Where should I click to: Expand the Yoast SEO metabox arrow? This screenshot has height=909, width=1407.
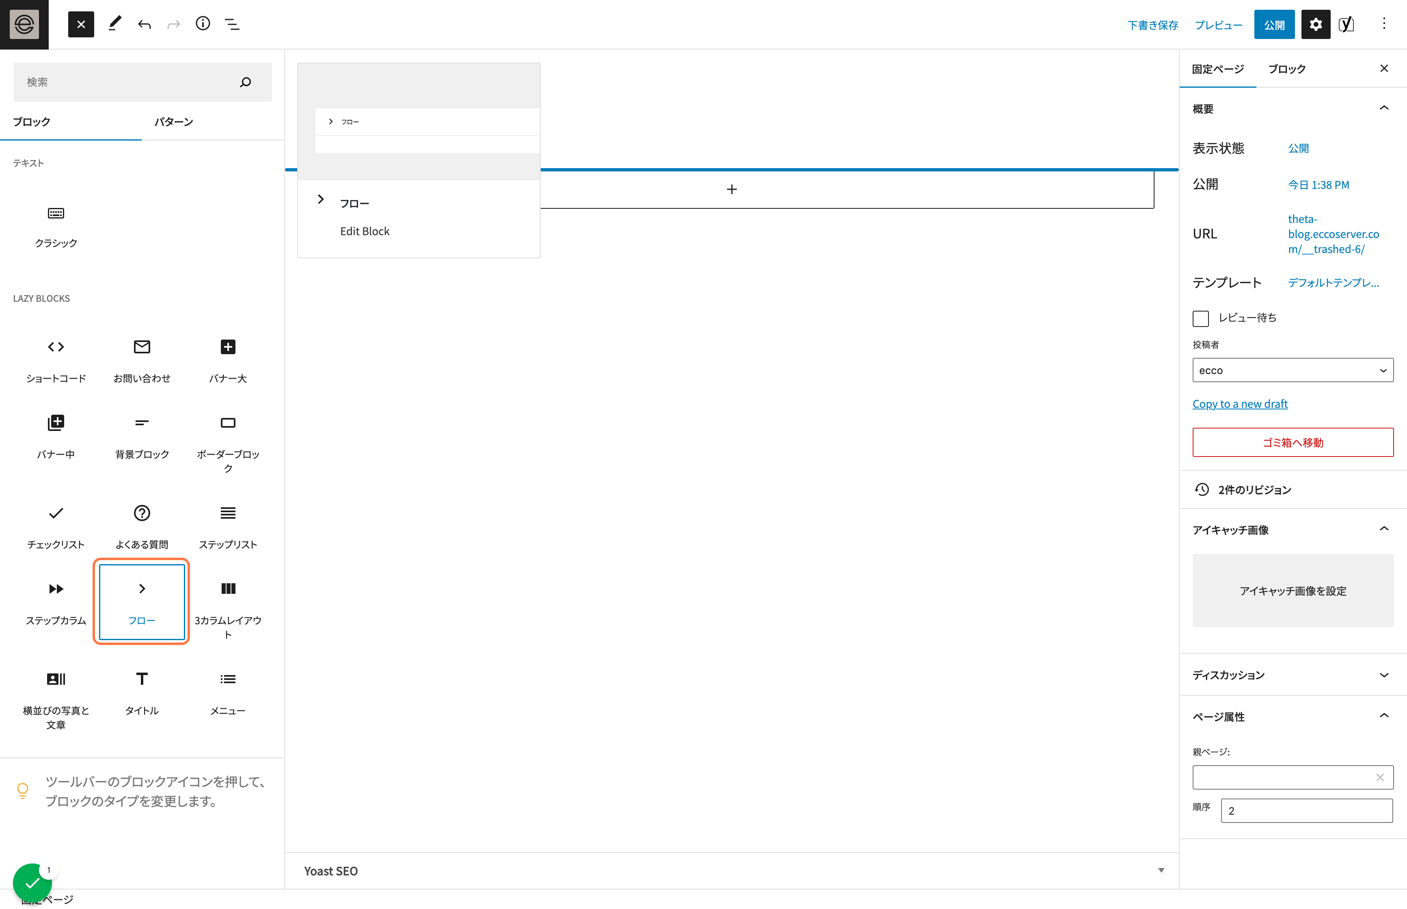click(1161, 871)
